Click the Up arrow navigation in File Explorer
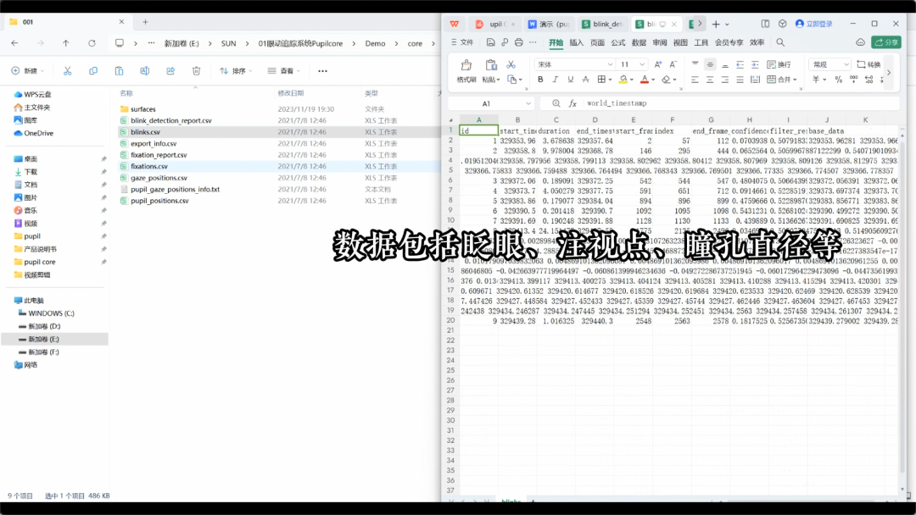The height and width of the screenshot is (515, 916). [x=66, y=43]
